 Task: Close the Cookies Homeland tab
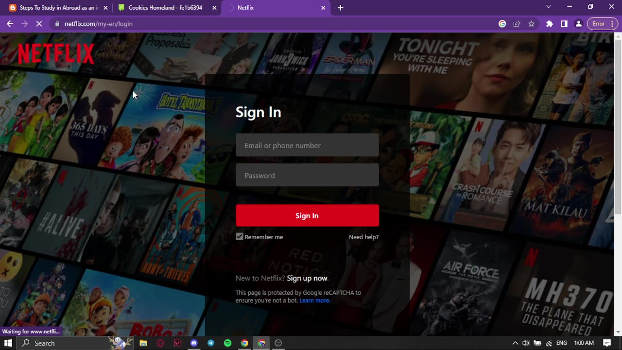tap(214, 8)
